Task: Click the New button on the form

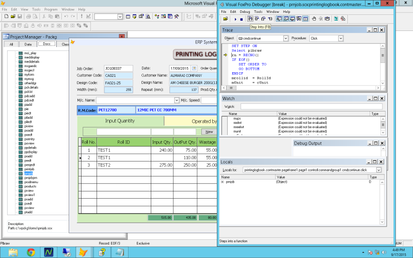Action: coord(209,132)
